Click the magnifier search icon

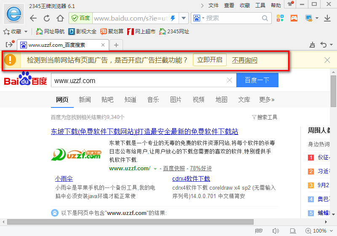265,18
